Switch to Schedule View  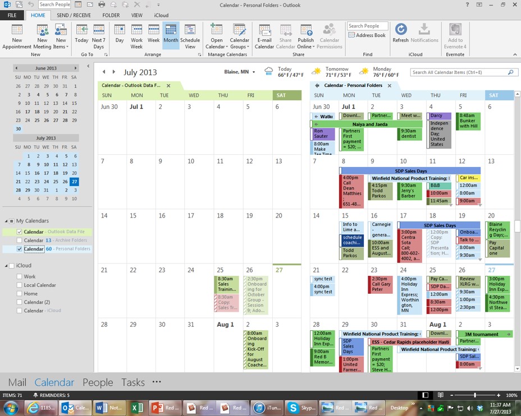[190, 36]
